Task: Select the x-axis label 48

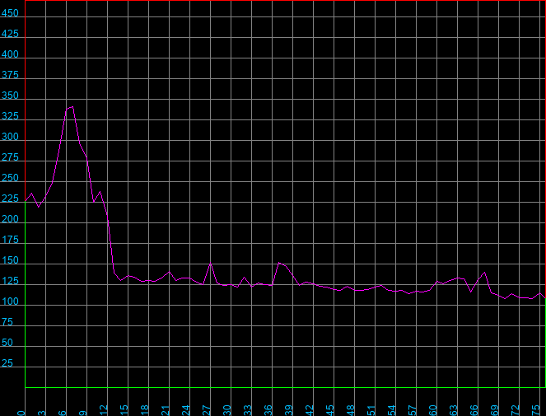Action: [x=350, y=410]
